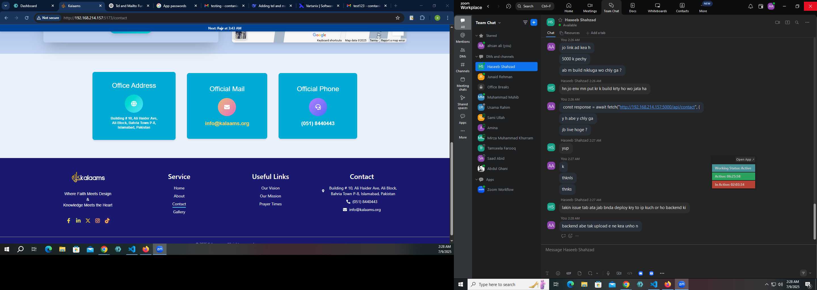This screenshot has width=817, height=290.
Task: Click Add a tab in chat
Action: point(596,33)
